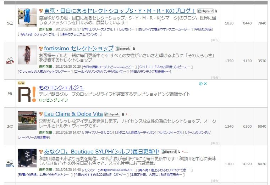This screenshot has height=185, width=270.
Task: Open the article 今日のランチ♪ご馳走様〜〜
Action: point(150,72)
